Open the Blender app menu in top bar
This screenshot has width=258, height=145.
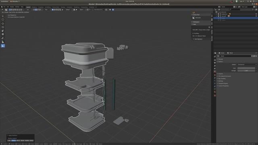15,1
